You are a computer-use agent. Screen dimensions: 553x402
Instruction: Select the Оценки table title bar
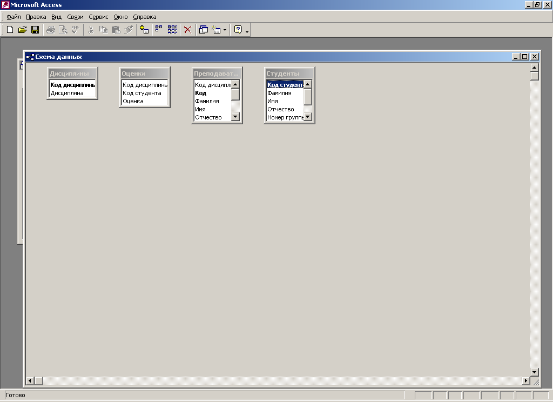coord(145,73)
